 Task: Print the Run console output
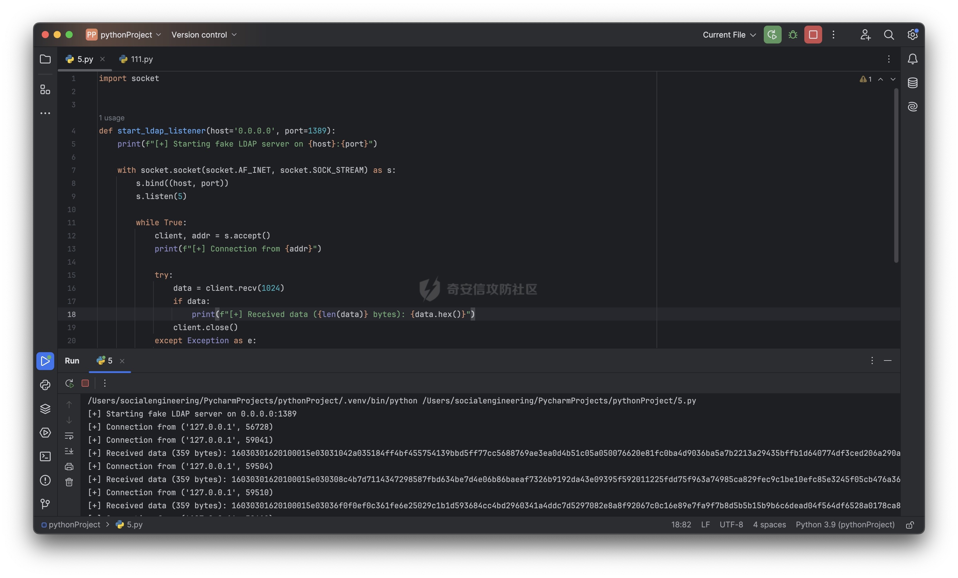[69, 466]
